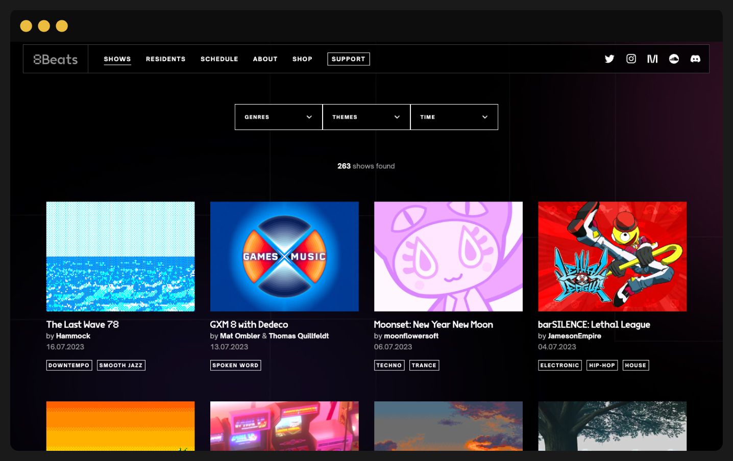
Task: Click the Support button
Action: [349, 59]
